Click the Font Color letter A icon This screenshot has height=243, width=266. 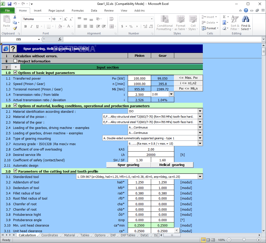pos(69,26)
